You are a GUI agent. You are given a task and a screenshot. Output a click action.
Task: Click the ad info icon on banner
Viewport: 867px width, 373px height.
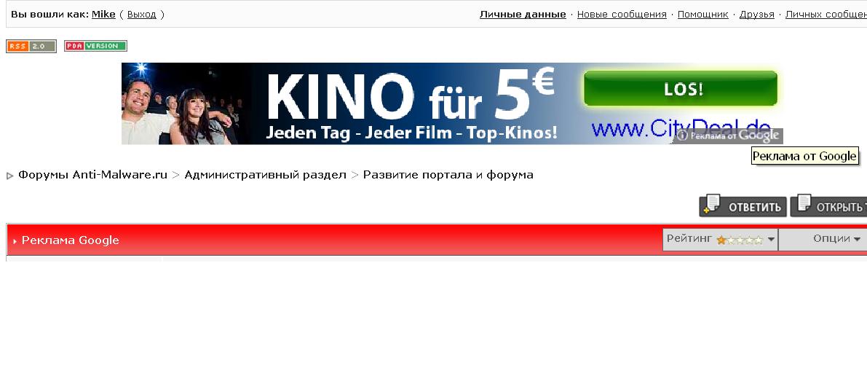(x=682, y=136)
